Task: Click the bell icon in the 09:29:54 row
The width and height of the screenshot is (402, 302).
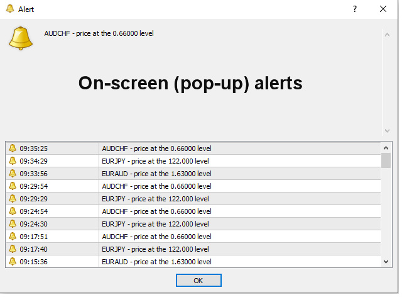Action: (13, 186)
